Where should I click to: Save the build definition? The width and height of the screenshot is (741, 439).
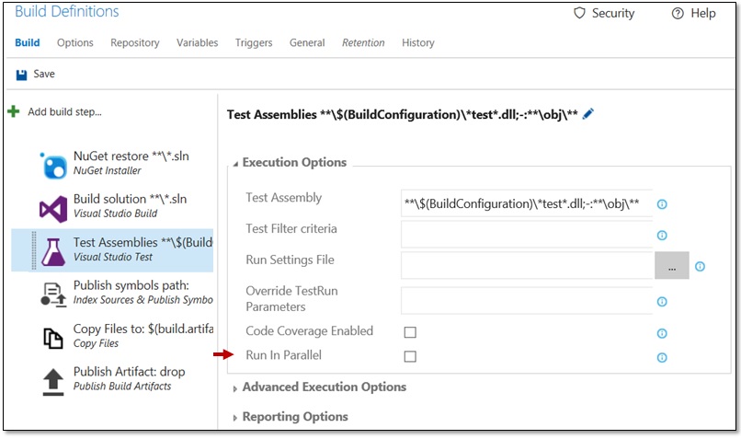tap(36, 75)
